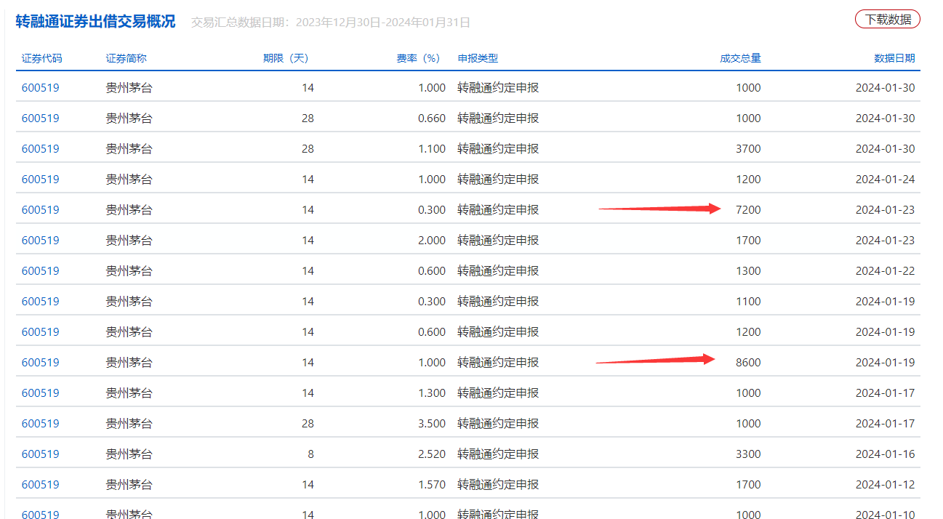This screenshot has height=519, width=943.
Task: Click the 费率(%) column header
Action: 419,58
